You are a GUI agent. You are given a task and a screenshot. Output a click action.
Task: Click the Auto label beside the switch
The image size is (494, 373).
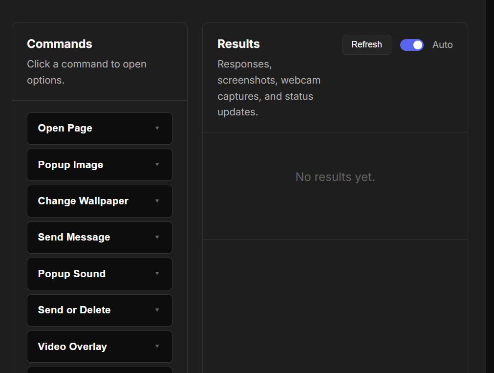pyautogui.click(x=442, y=45)
